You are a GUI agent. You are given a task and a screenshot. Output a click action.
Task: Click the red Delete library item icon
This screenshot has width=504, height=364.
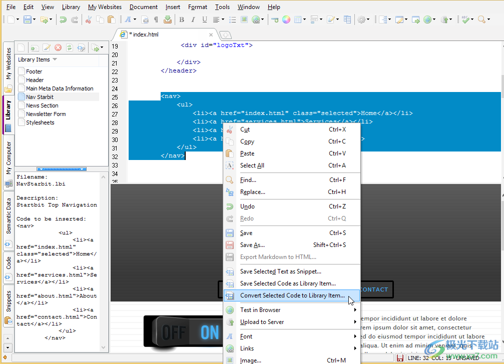coord(58,48)
